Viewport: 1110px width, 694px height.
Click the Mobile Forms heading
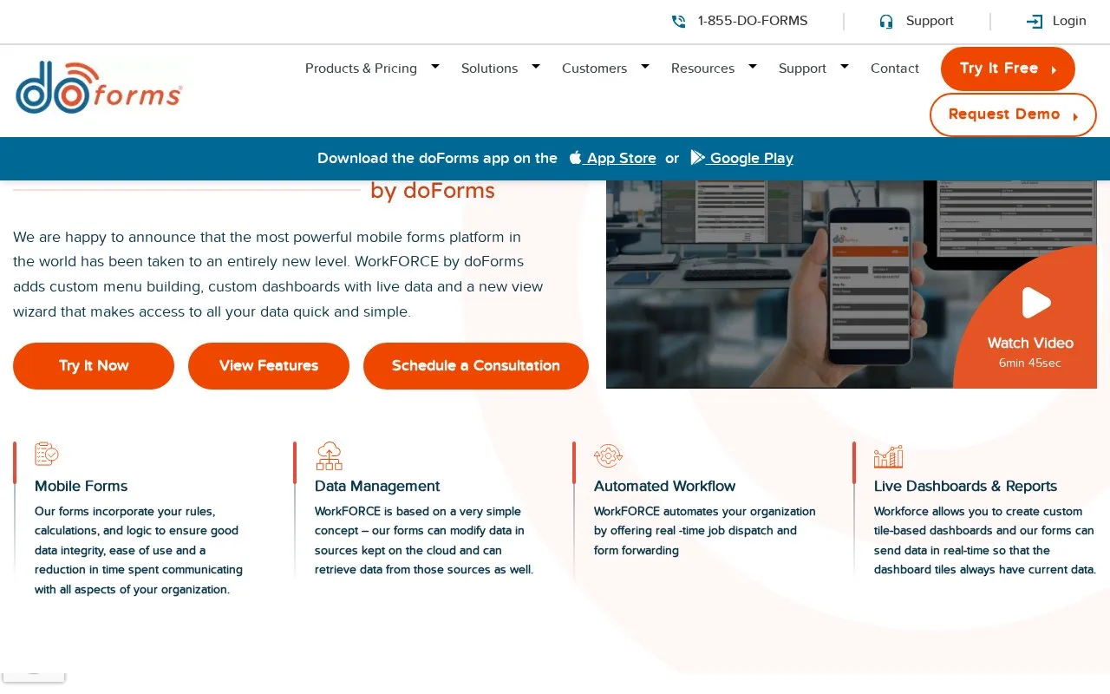pyautogui.click(x=82, y=486)
